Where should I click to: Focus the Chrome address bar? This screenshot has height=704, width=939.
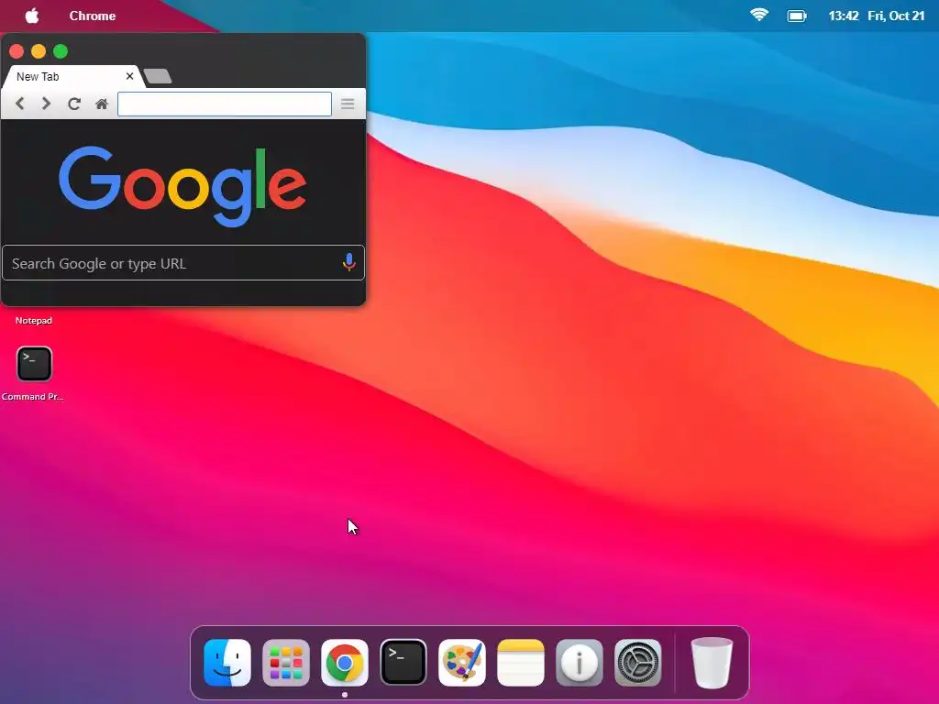(225, 104)
